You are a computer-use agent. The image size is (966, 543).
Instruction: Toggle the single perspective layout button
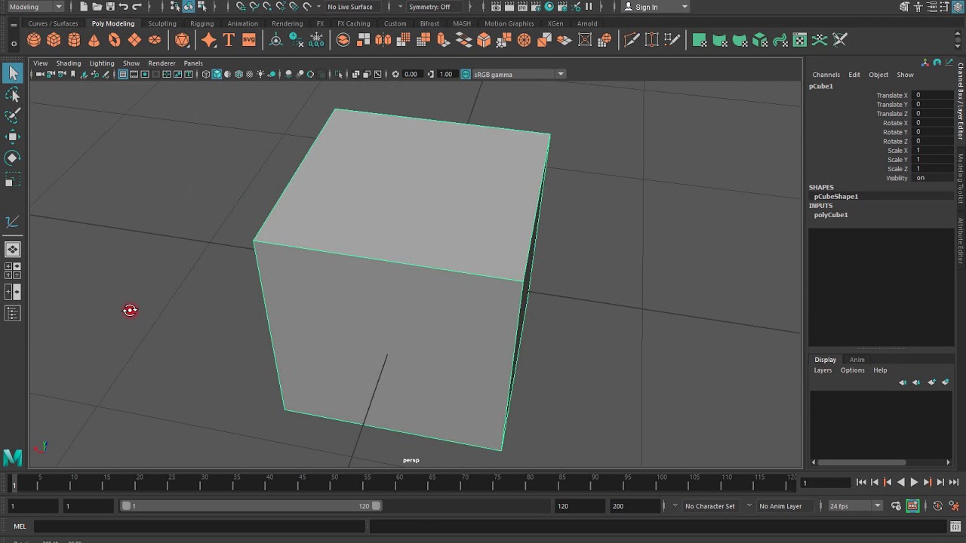13,250
